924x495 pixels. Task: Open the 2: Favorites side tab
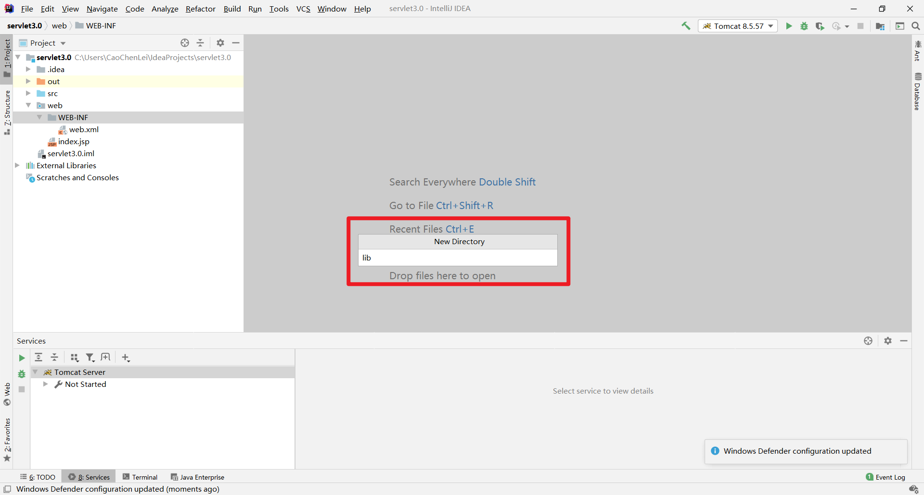7,440
